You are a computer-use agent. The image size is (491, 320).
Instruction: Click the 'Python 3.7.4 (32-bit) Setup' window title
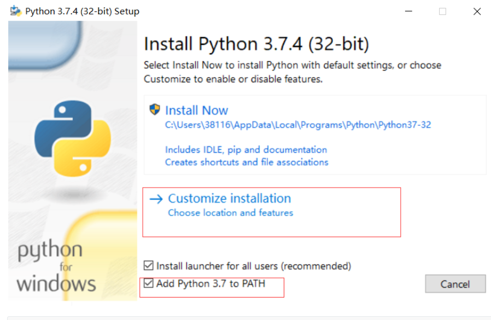[83, 11]
